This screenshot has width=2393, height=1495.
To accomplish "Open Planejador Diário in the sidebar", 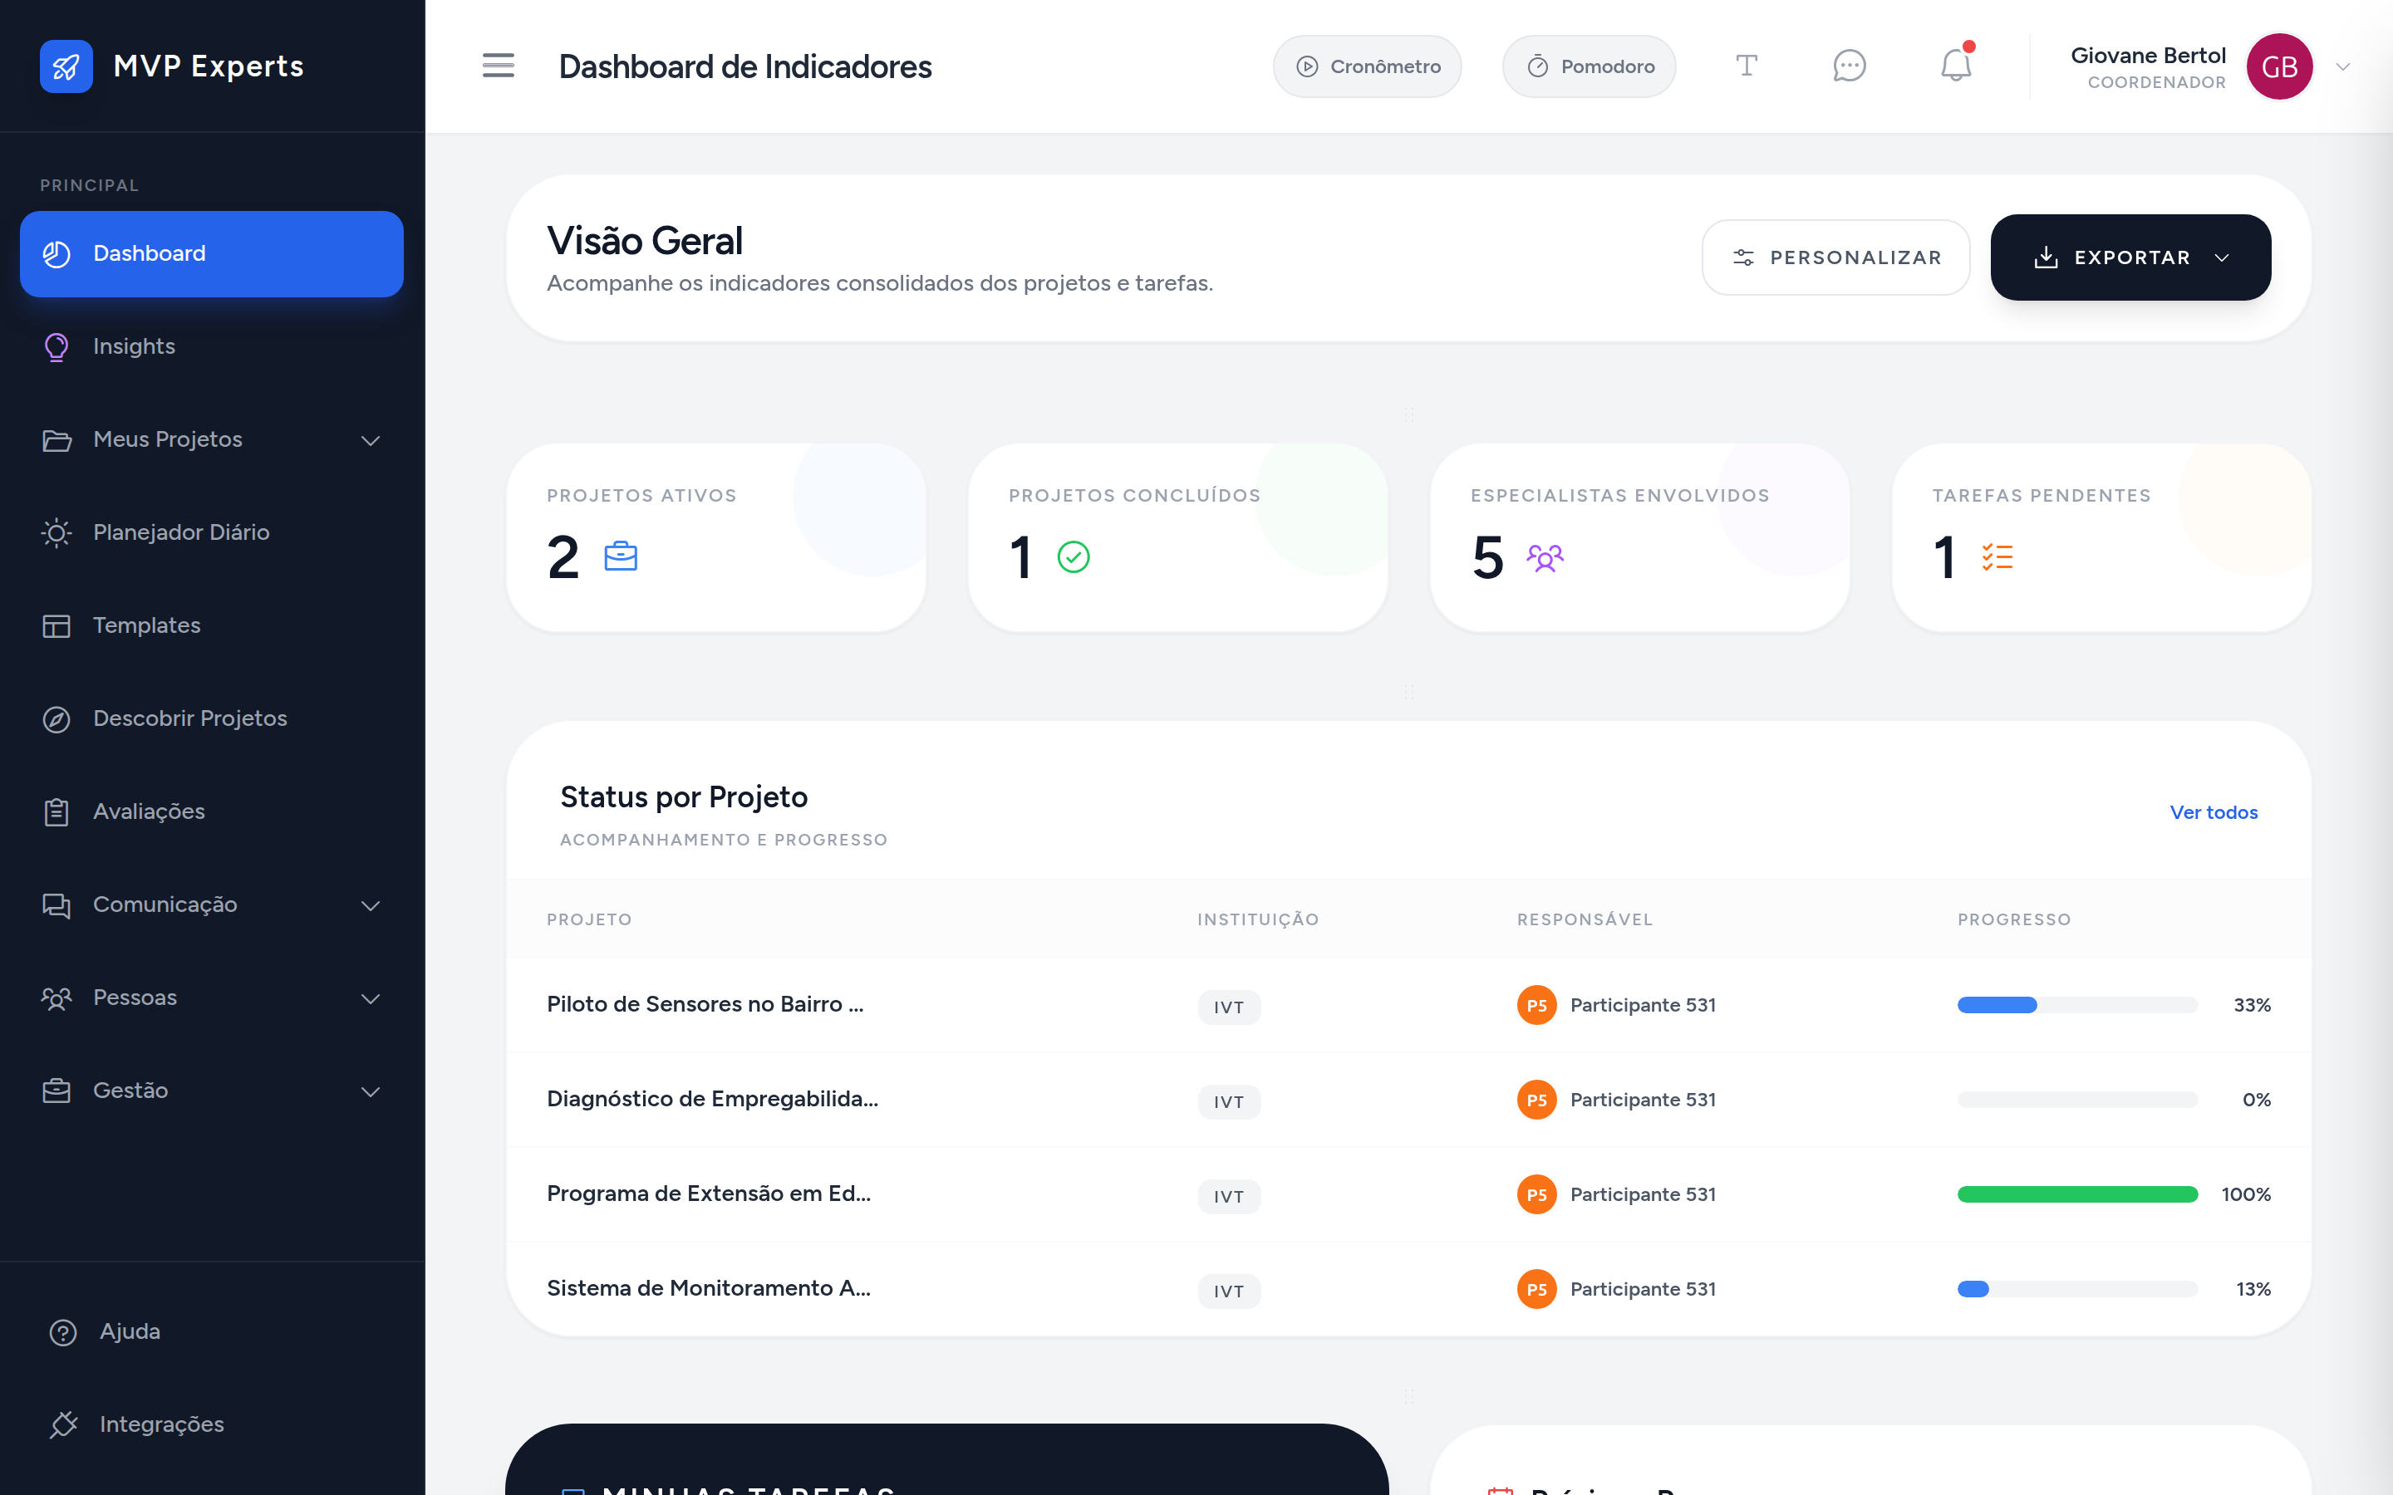I will 212,533.
